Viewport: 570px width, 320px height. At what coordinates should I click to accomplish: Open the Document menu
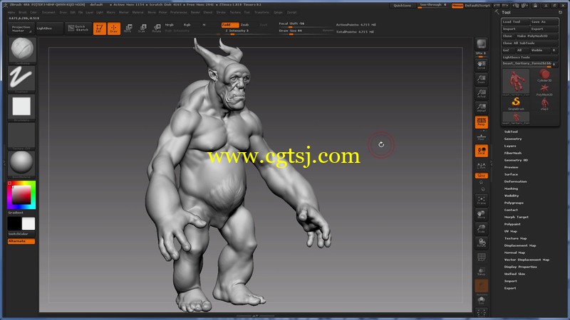pos(48,12)
